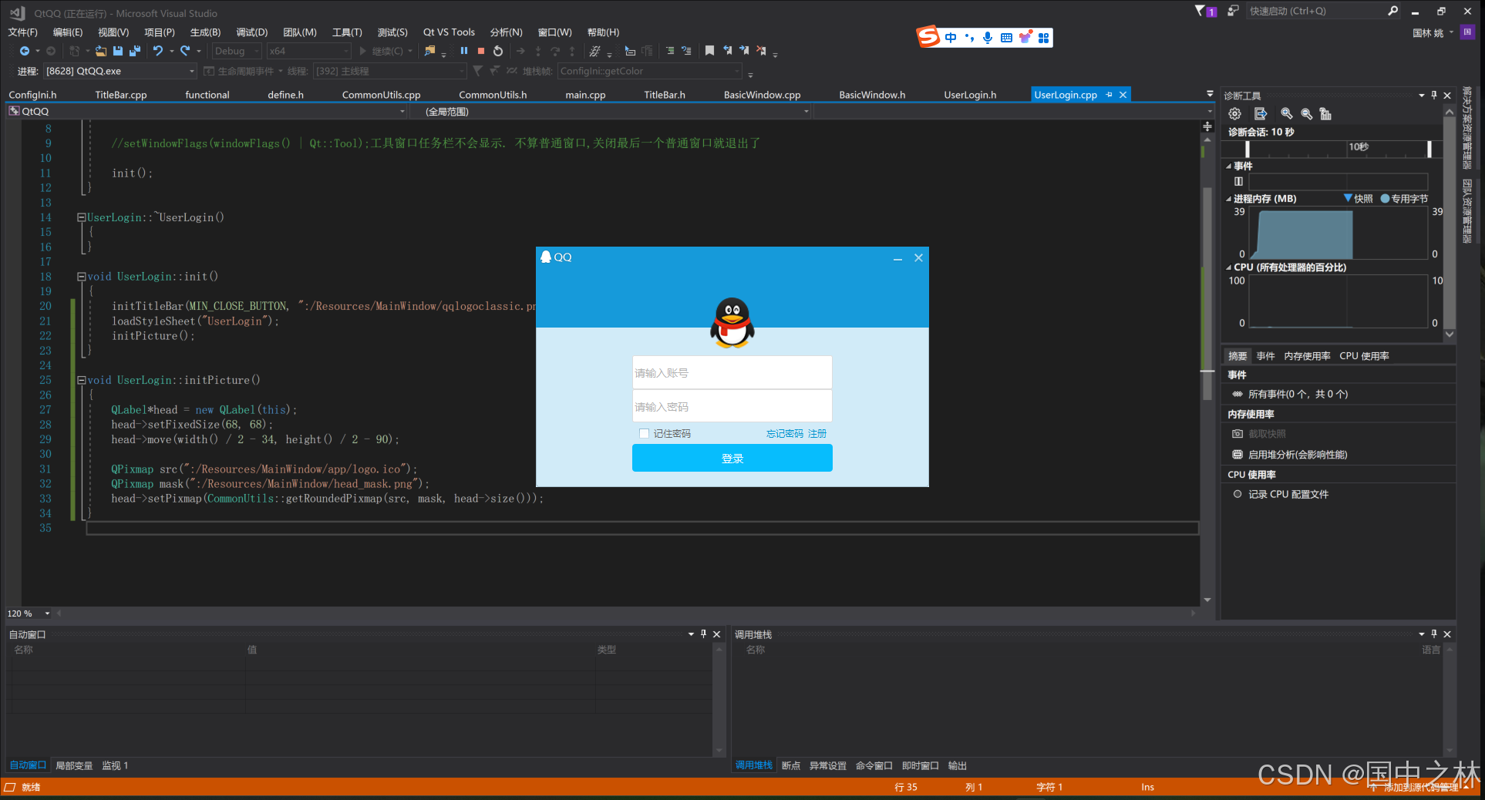
Task: Toggle the Sogou Chinese/English mode button
Action: (951, 38)
